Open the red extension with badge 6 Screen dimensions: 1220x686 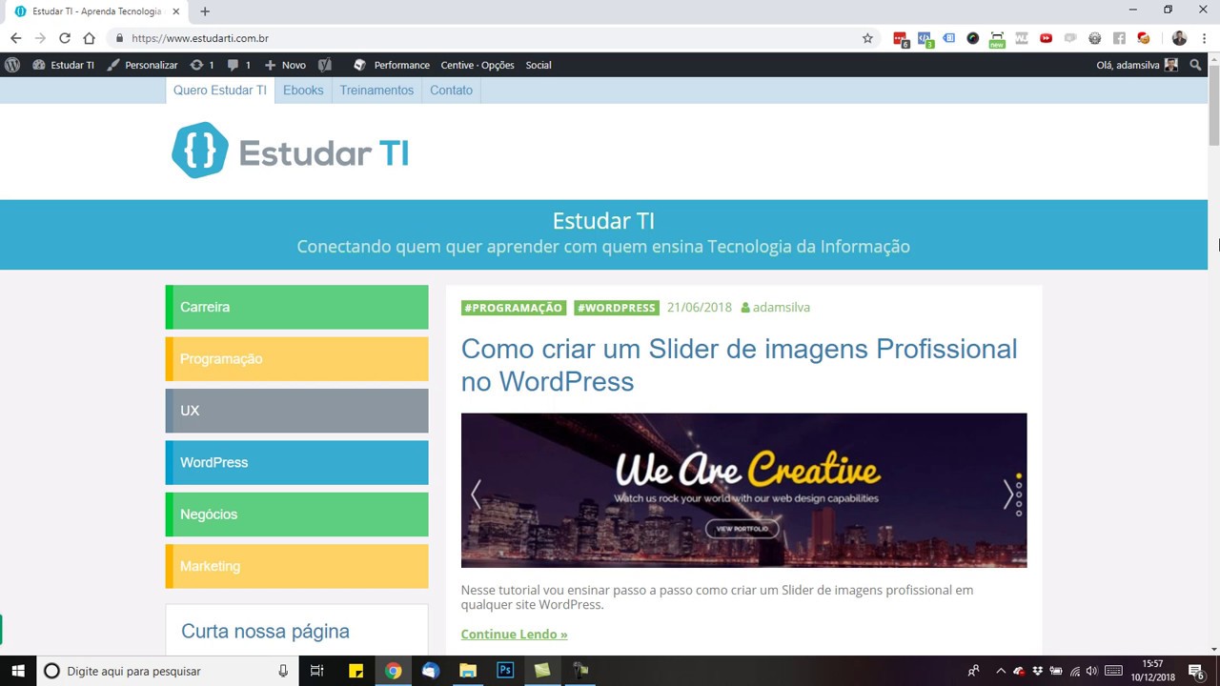(x=901, y=39)
